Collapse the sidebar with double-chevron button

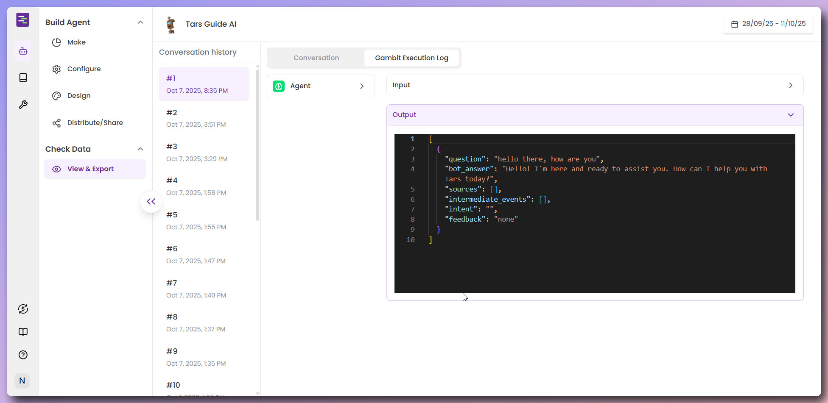pyautogui.click(x=151, y=202)
